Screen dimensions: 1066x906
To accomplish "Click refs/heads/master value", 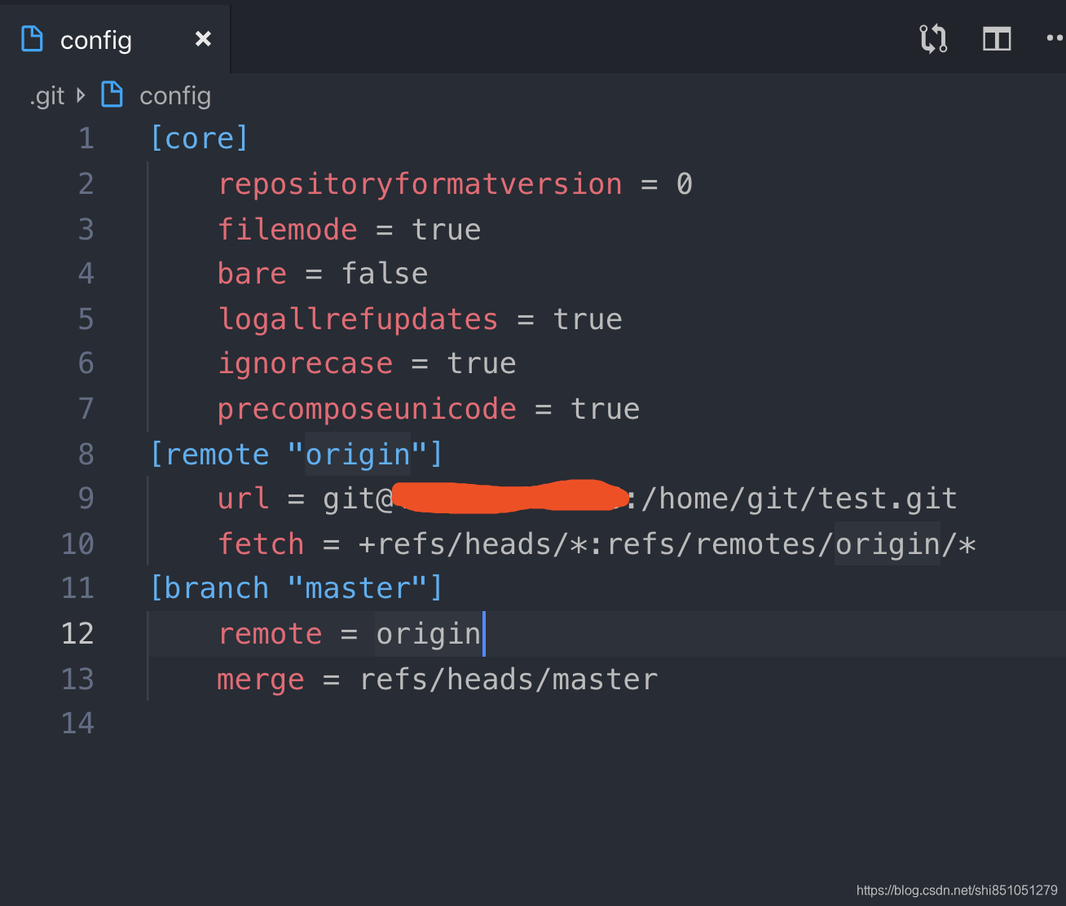I will click(x=509, y=679).
